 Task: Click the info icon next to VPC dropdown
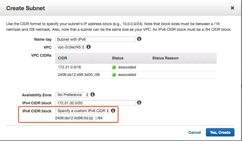[89, 47]
